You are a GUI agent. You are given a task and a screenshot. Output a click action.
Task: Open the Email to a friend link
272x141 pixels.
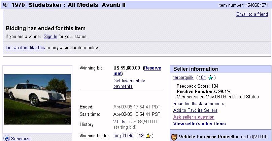click(x=252, y=14)
